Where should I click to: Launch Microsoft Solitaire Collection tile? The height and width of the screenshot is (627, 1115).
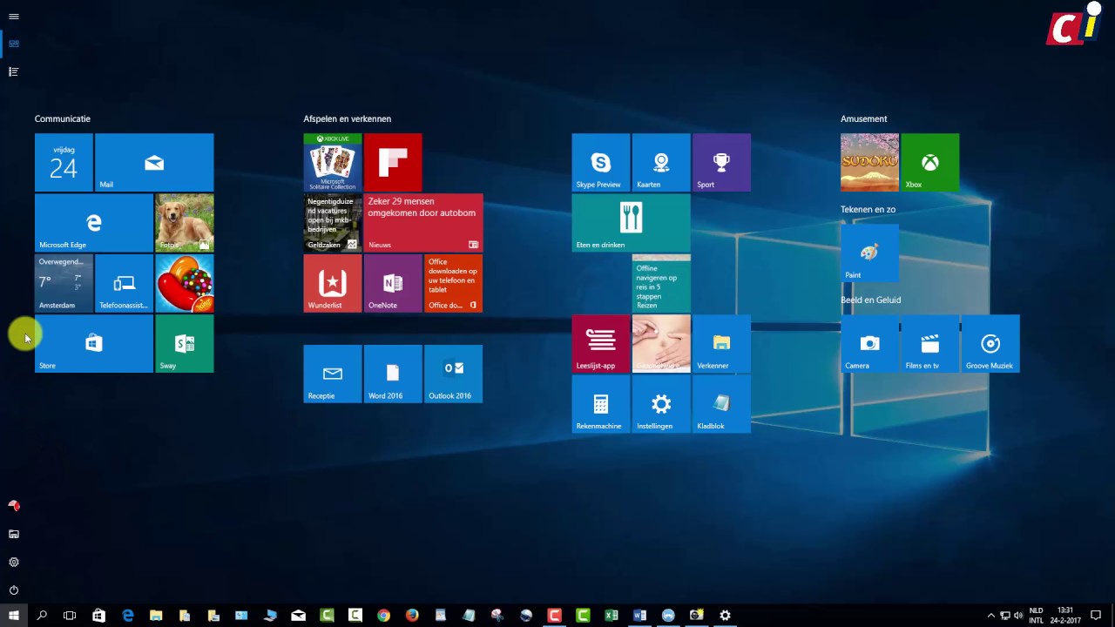(333, 162)
